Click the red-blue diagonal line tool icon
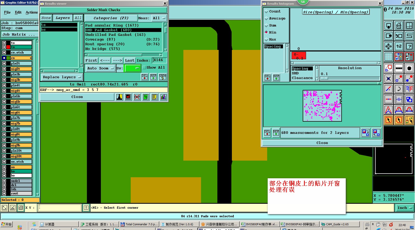This screenshot has width=415, height=230. pyautogui.click(x=388, y=89)
